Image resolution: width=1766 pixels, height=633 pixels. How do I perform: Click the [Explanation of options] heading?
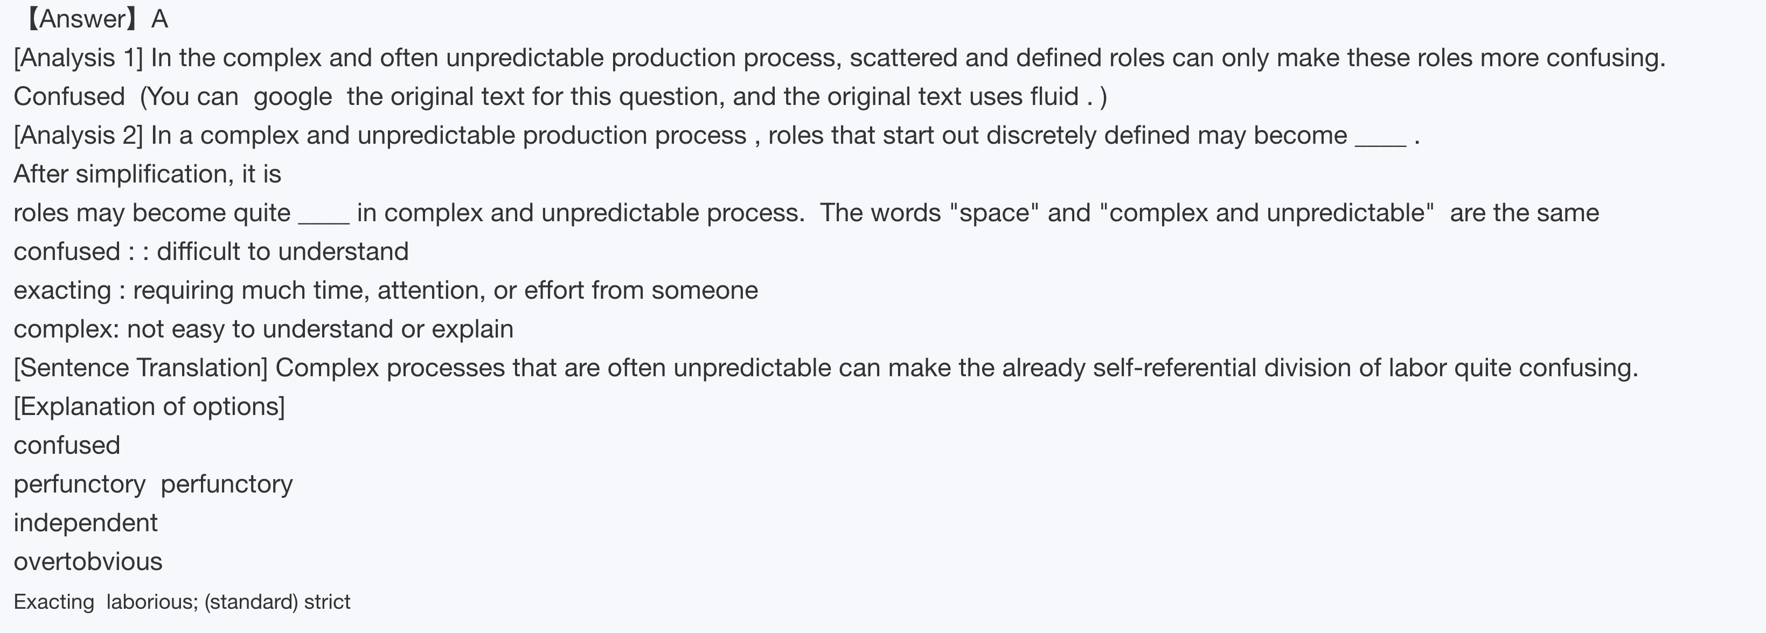click(149, 407)
